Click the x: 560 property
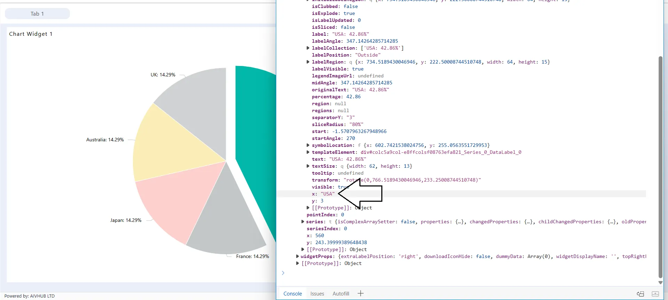Screen dimensions: 668x300 315,235
